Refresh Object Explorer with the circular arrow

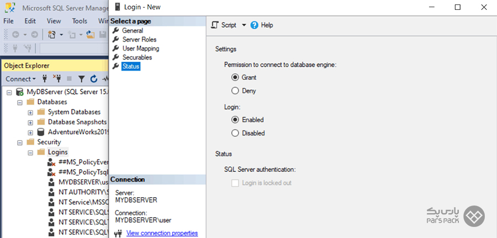click(94, 79)
